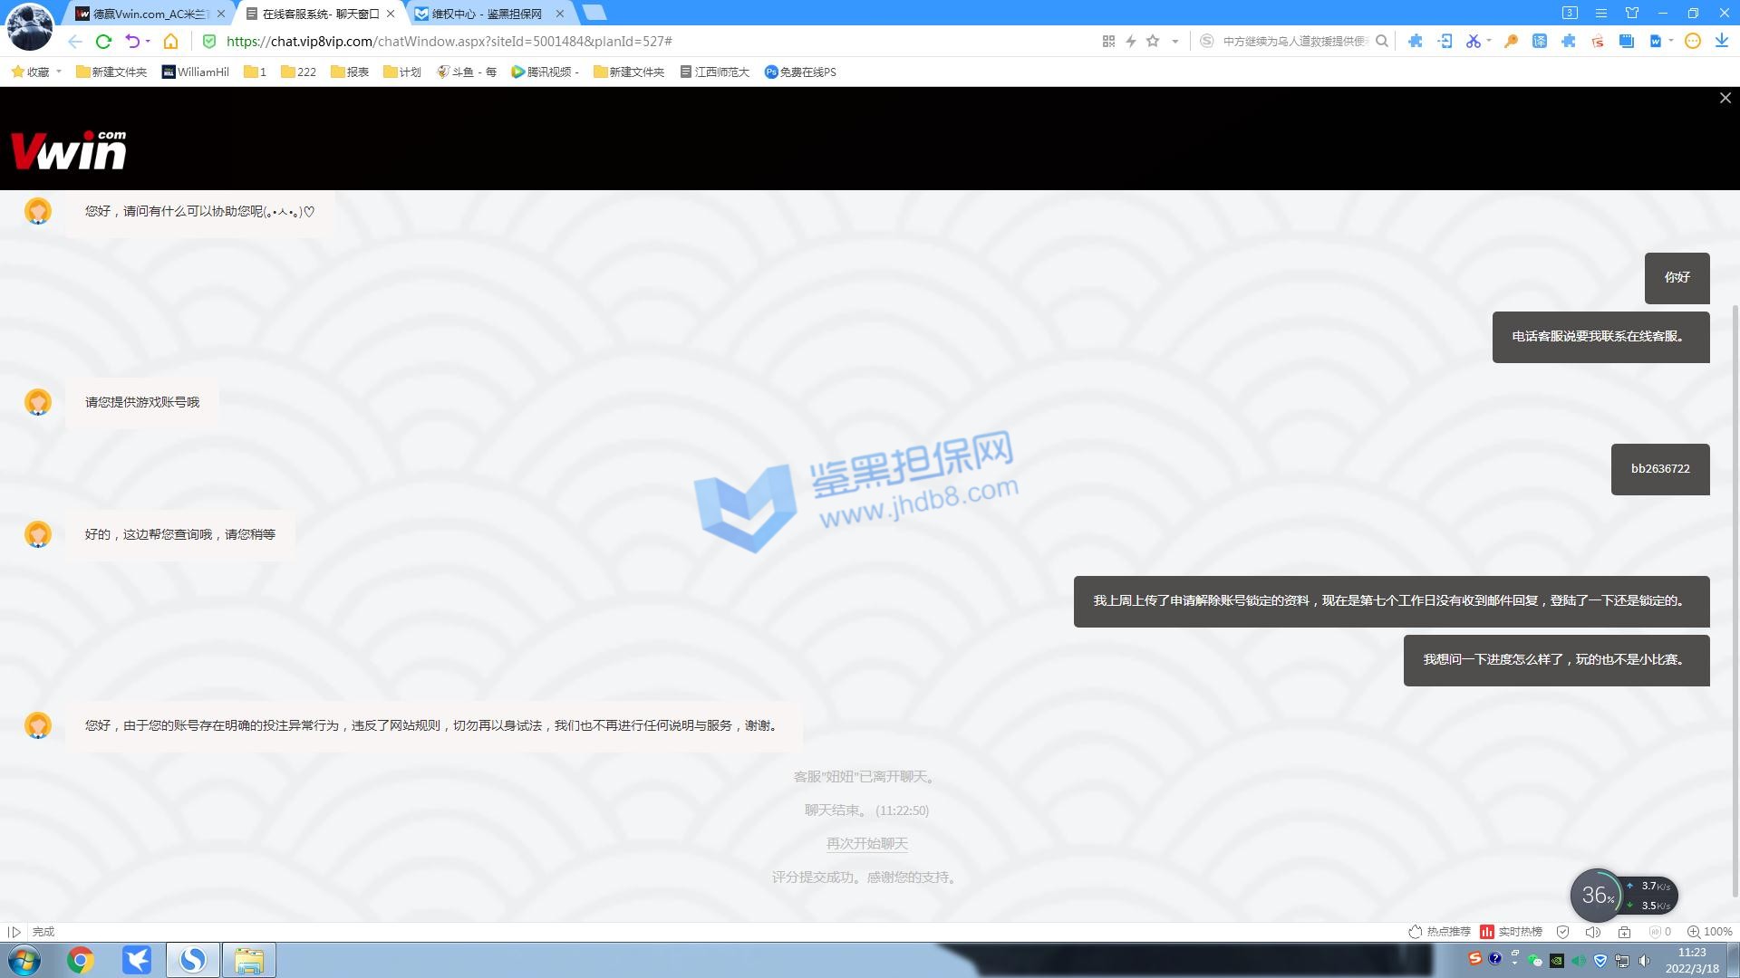Toggle the ad blocker counter icon
The width and height of the screenshot is (1740, 978).
coord(1659,932)
